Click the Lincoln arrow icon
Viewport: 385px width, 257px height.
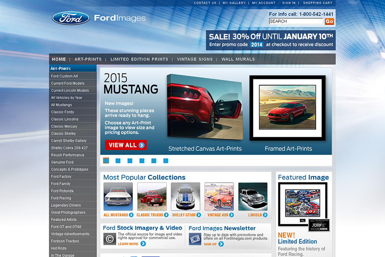click(265, 215)
